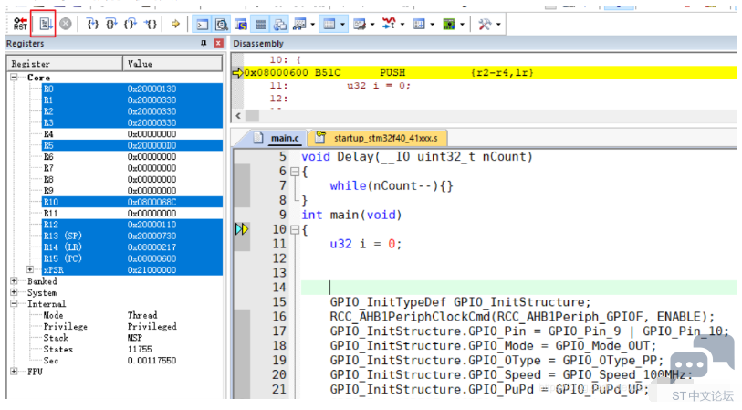742x410 pixels.
Task: Click the Mode value Thread
Action: [142, 315]
